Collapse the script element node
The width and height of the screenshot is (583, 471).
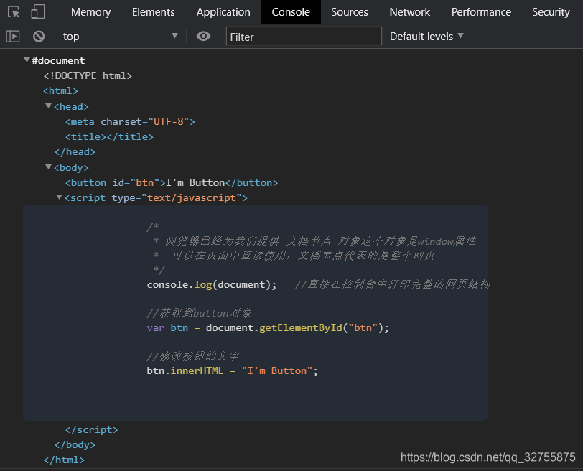tap(59, 197)
